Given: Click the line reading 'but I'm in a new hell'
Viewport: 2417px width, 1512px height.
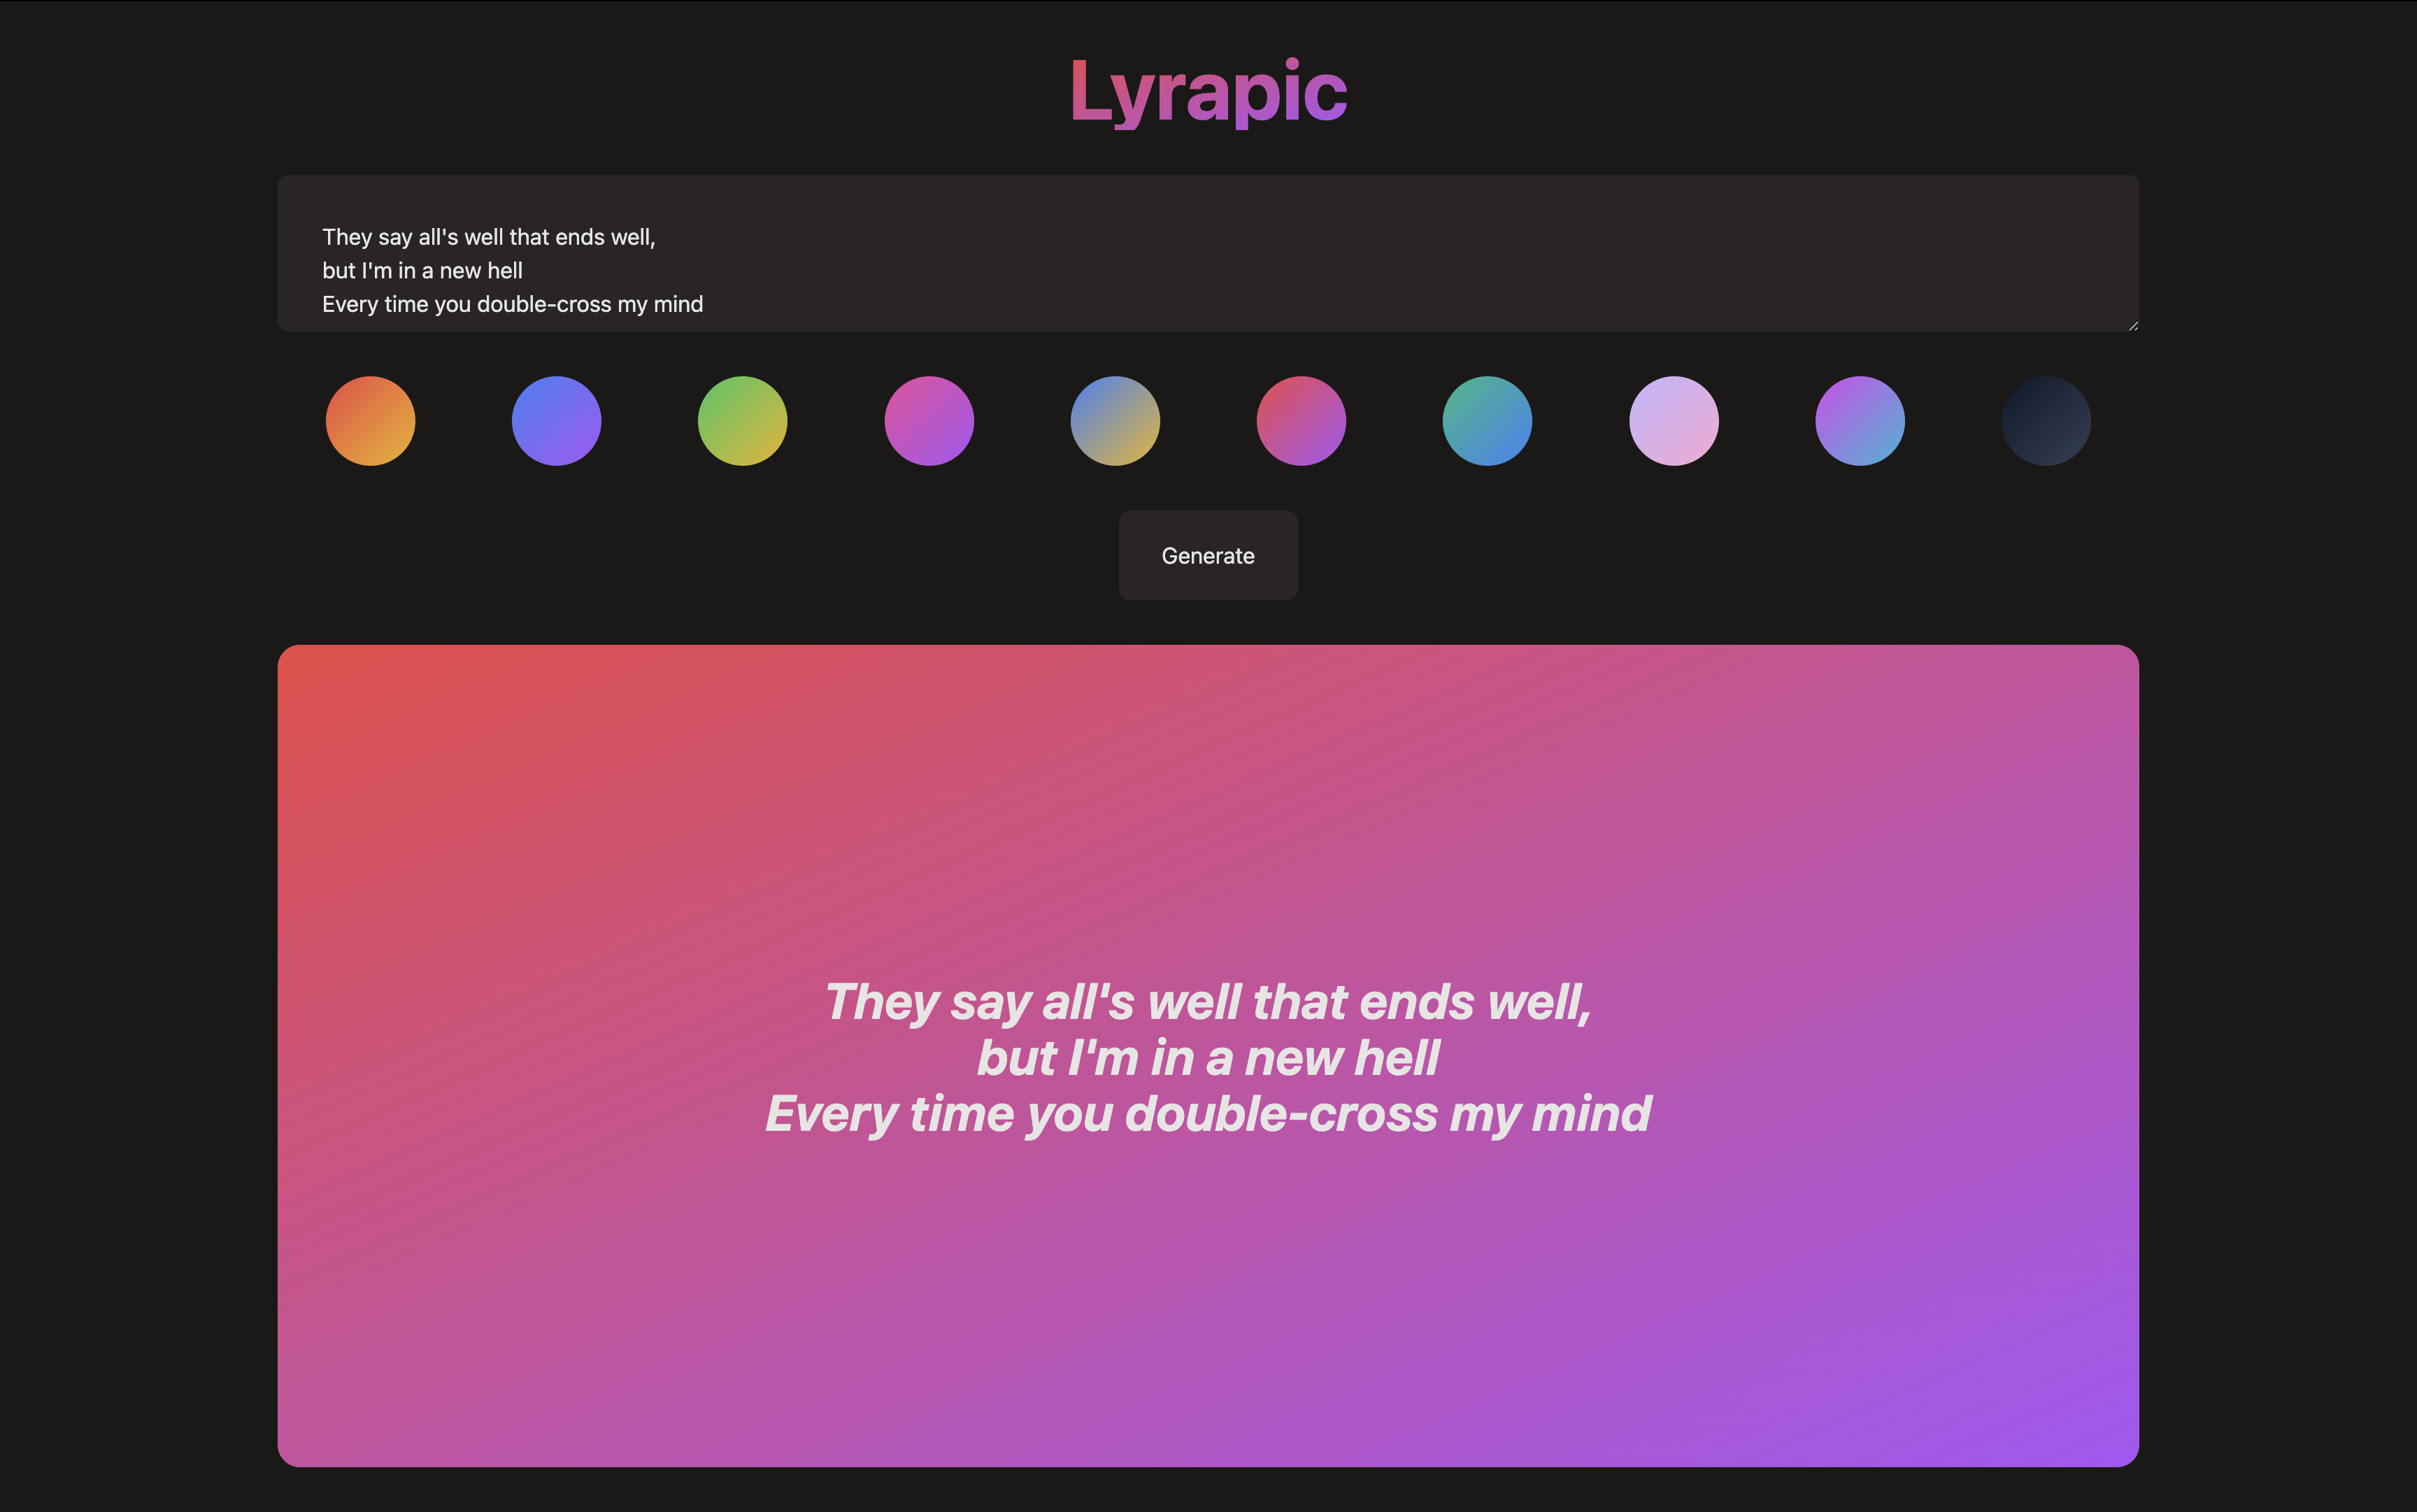Looking at the screenshot, I should (1207, 1056).
